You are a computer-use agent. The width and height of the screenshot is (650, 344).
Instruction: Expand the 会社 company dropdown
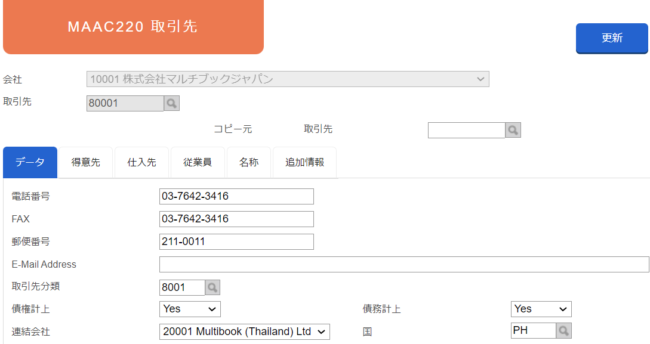[x=288, y=79]
